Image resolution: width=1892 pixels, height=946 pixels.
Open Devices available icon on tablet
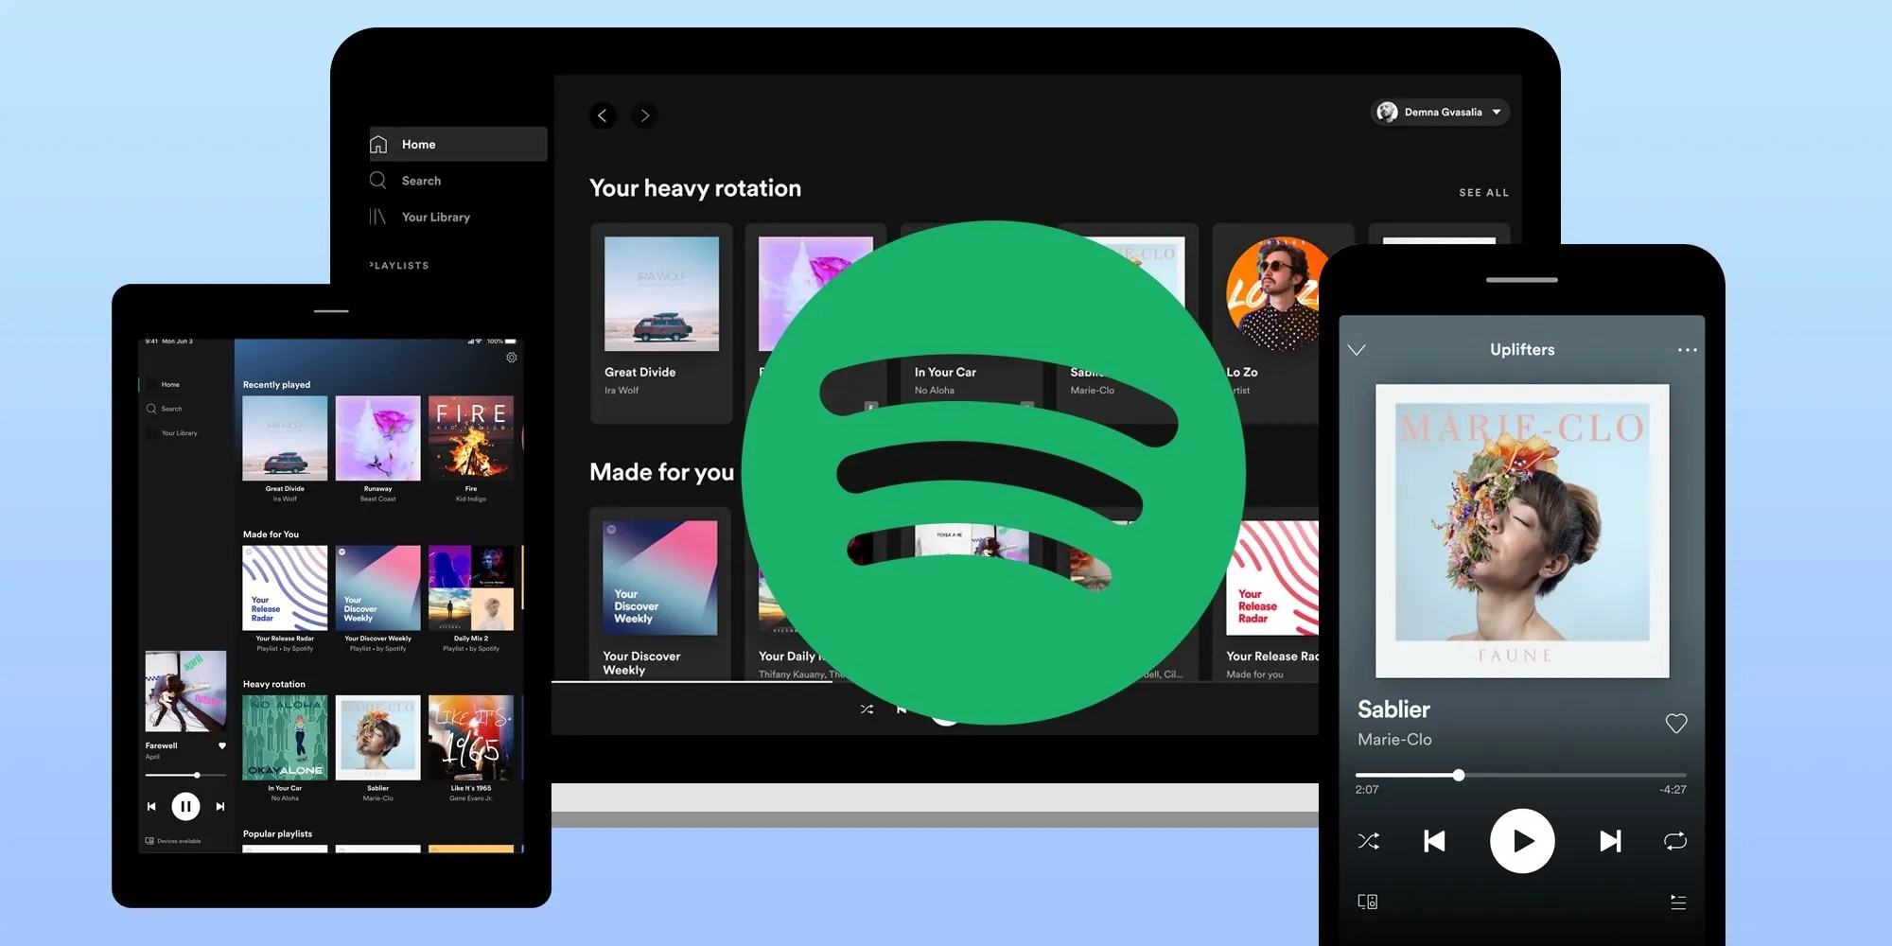(x=149, y=841)
